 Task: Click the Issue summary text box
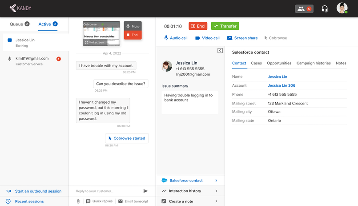coord(190,102)
